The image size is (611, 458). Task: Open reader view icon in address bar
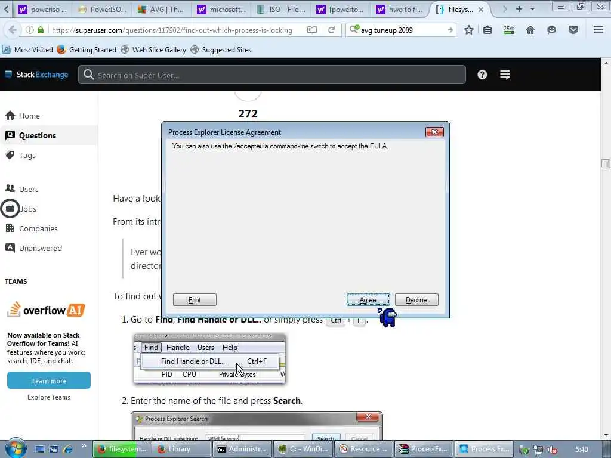pos(311,30)
